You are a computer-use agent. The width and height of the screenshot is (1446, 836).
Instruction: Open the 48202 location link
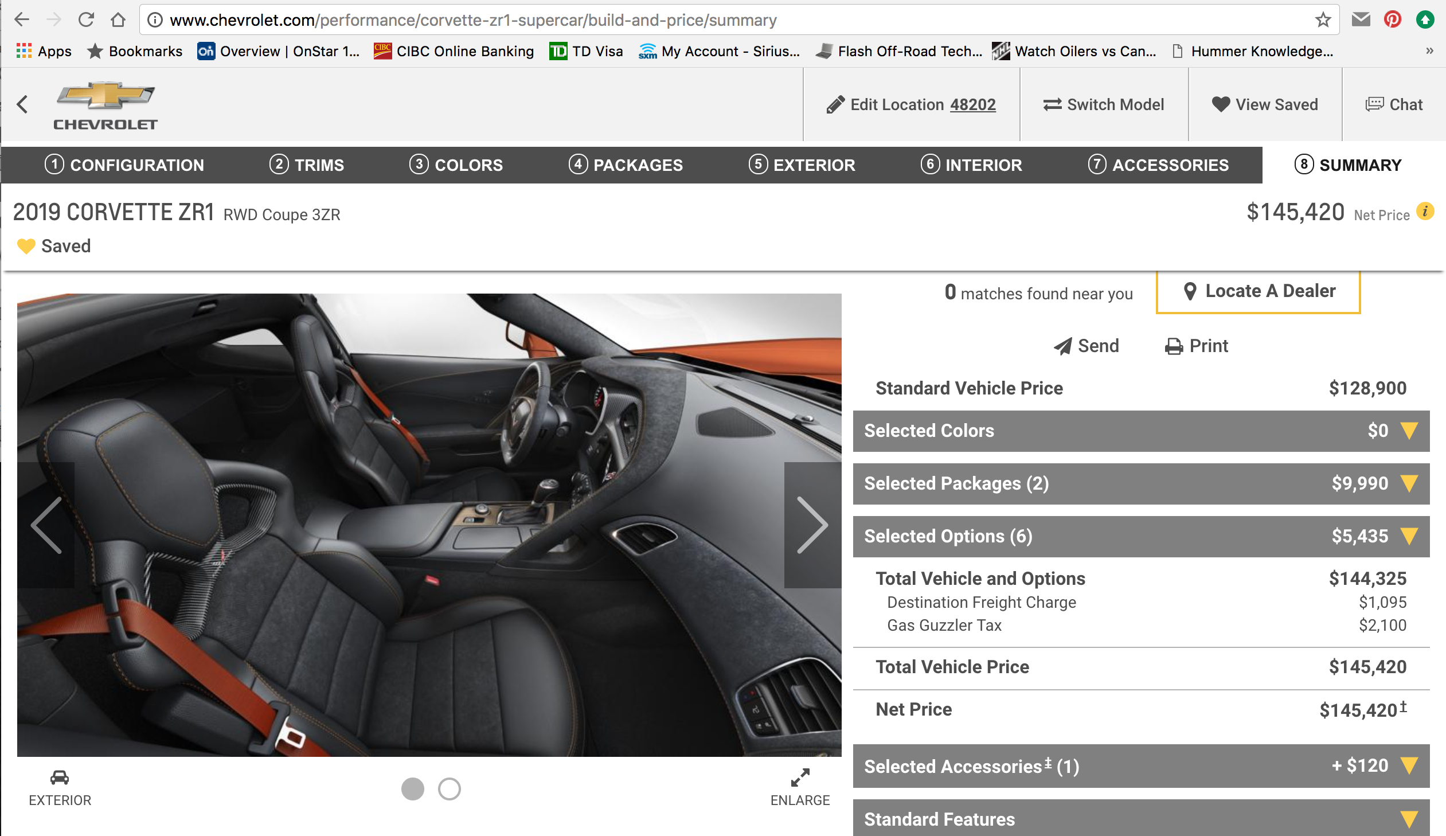pos(973,104)
